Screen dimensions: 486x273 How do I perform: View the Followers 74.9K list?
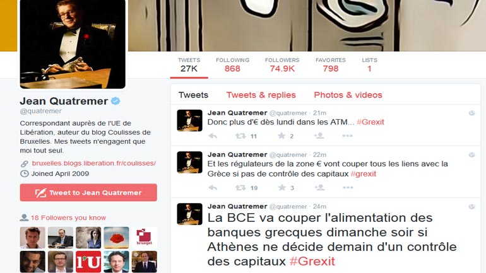(282, 65)
